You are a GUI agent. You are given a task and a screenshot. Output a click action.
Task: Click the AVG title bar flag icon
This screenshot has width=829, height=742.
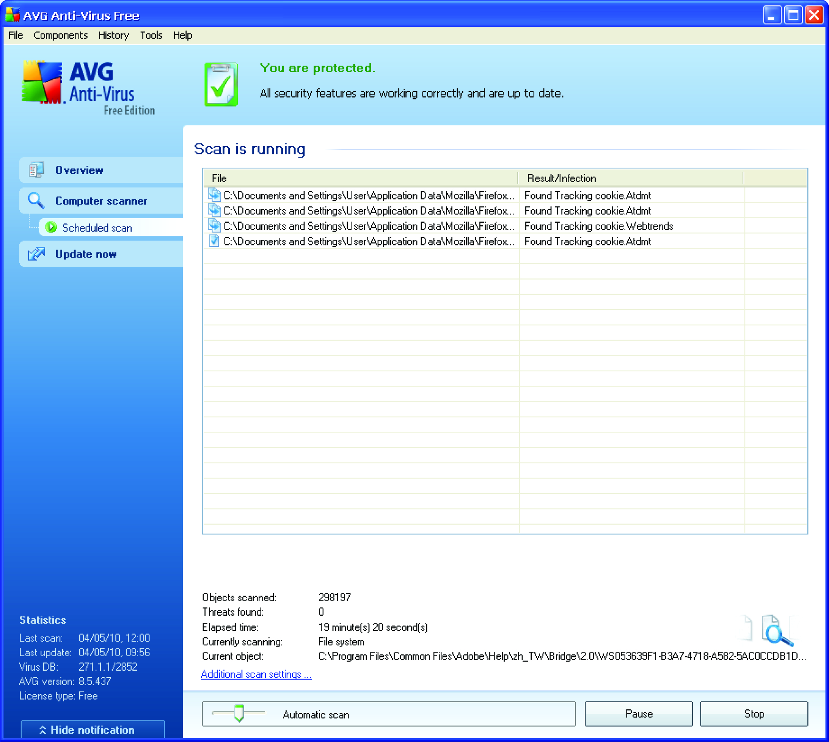12,15
